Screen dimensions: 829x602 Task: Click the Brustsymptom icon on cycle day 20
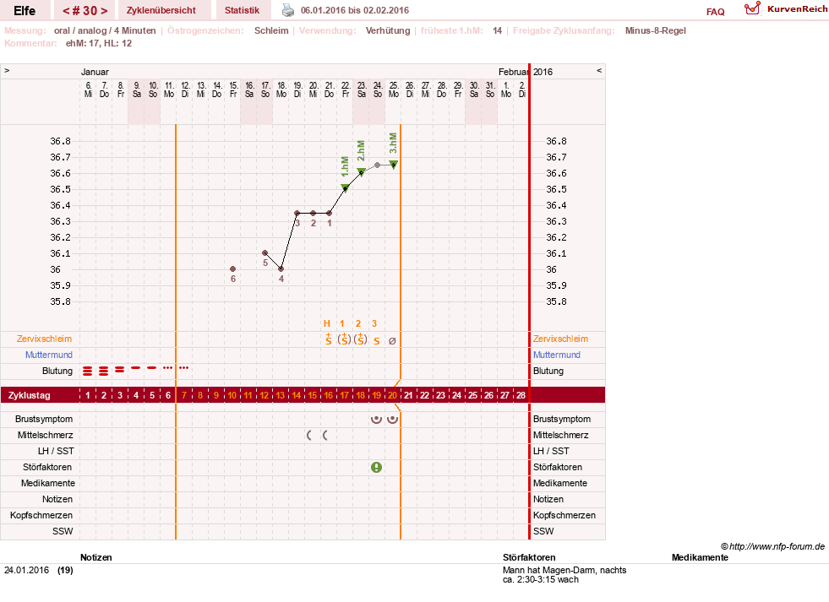(392, 420)
